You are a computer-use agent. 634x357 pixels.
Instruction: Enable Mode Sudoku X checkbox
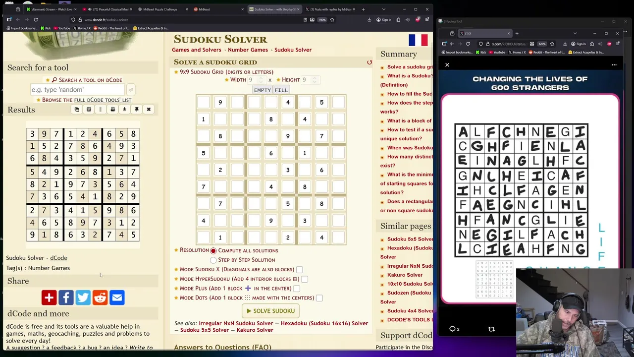tap(299, 270)
